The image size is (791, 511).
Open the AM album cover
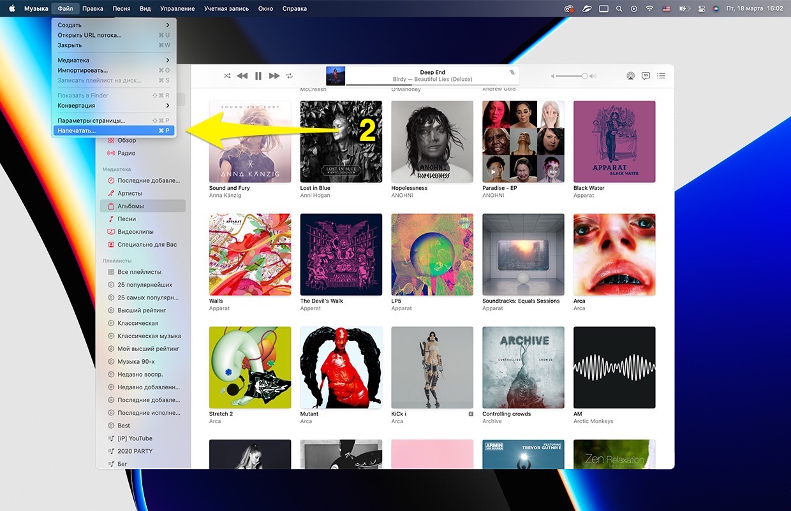[x=614, y=368]
